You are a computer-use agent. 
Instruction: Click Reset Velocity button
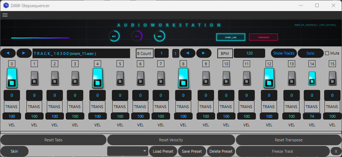tap(171, 140)
